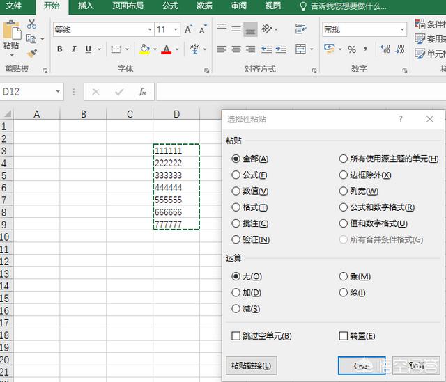Expand the 粘贴 paste options arrow
This screenshot has width=446, height=382.
pos(12,55)
